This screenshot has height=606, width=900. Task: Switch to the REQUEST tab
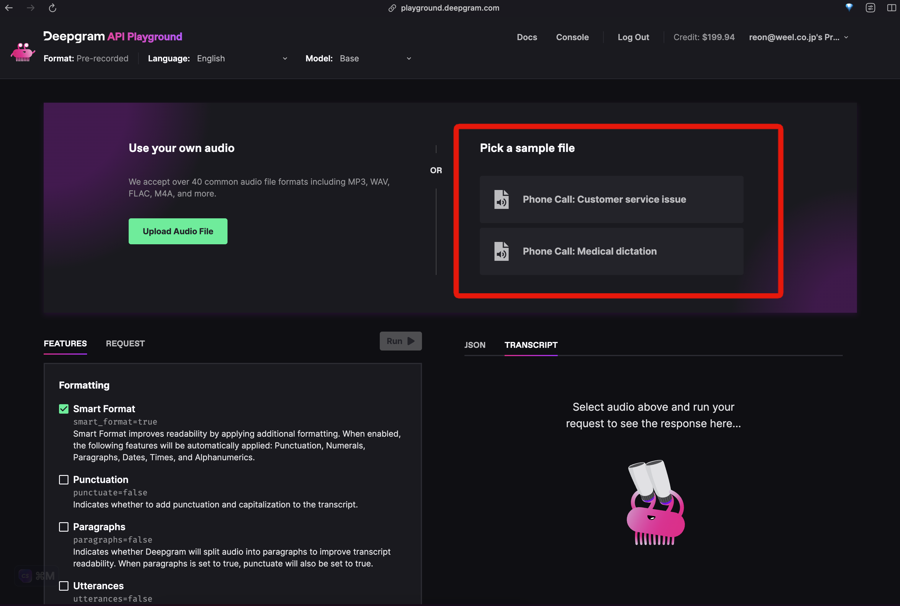(x=125, y=343)
